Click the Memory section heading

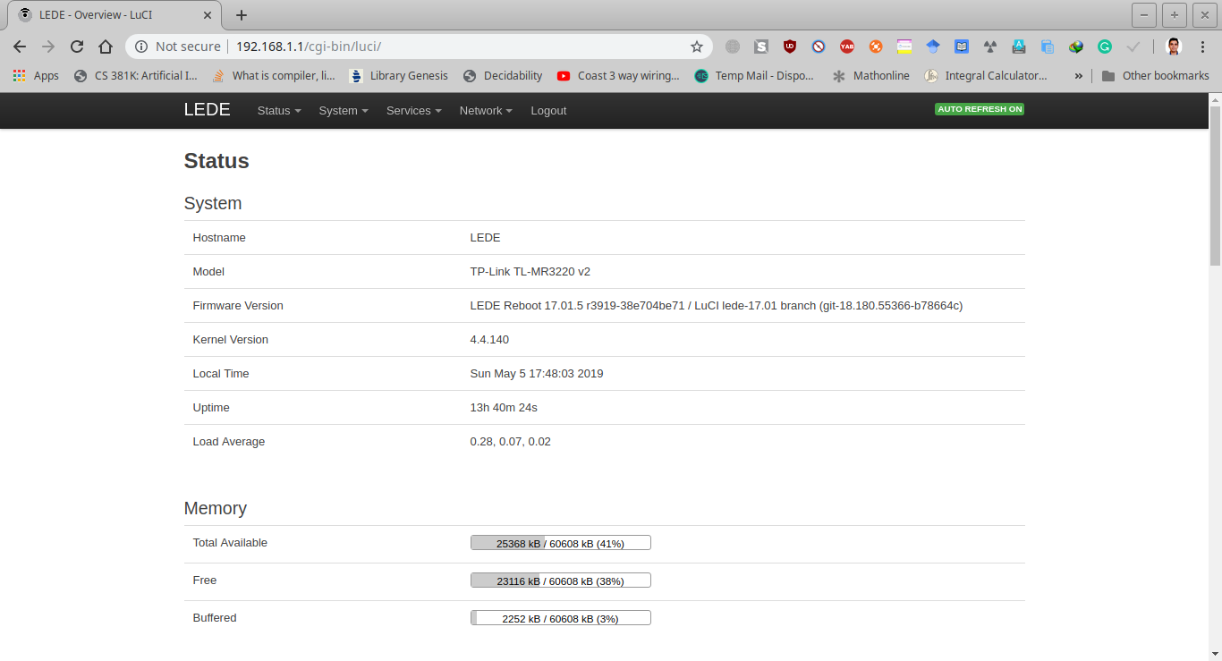point(216,508)
